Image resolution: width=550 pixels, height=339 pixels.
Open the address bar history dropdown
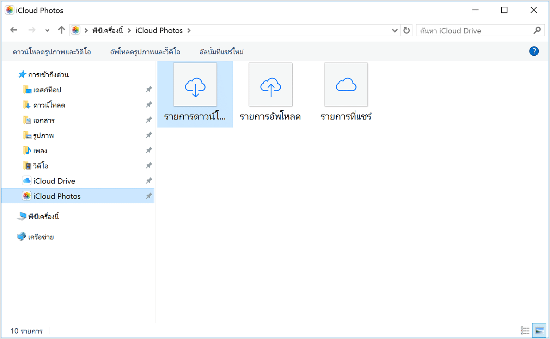tap(395, 31)
